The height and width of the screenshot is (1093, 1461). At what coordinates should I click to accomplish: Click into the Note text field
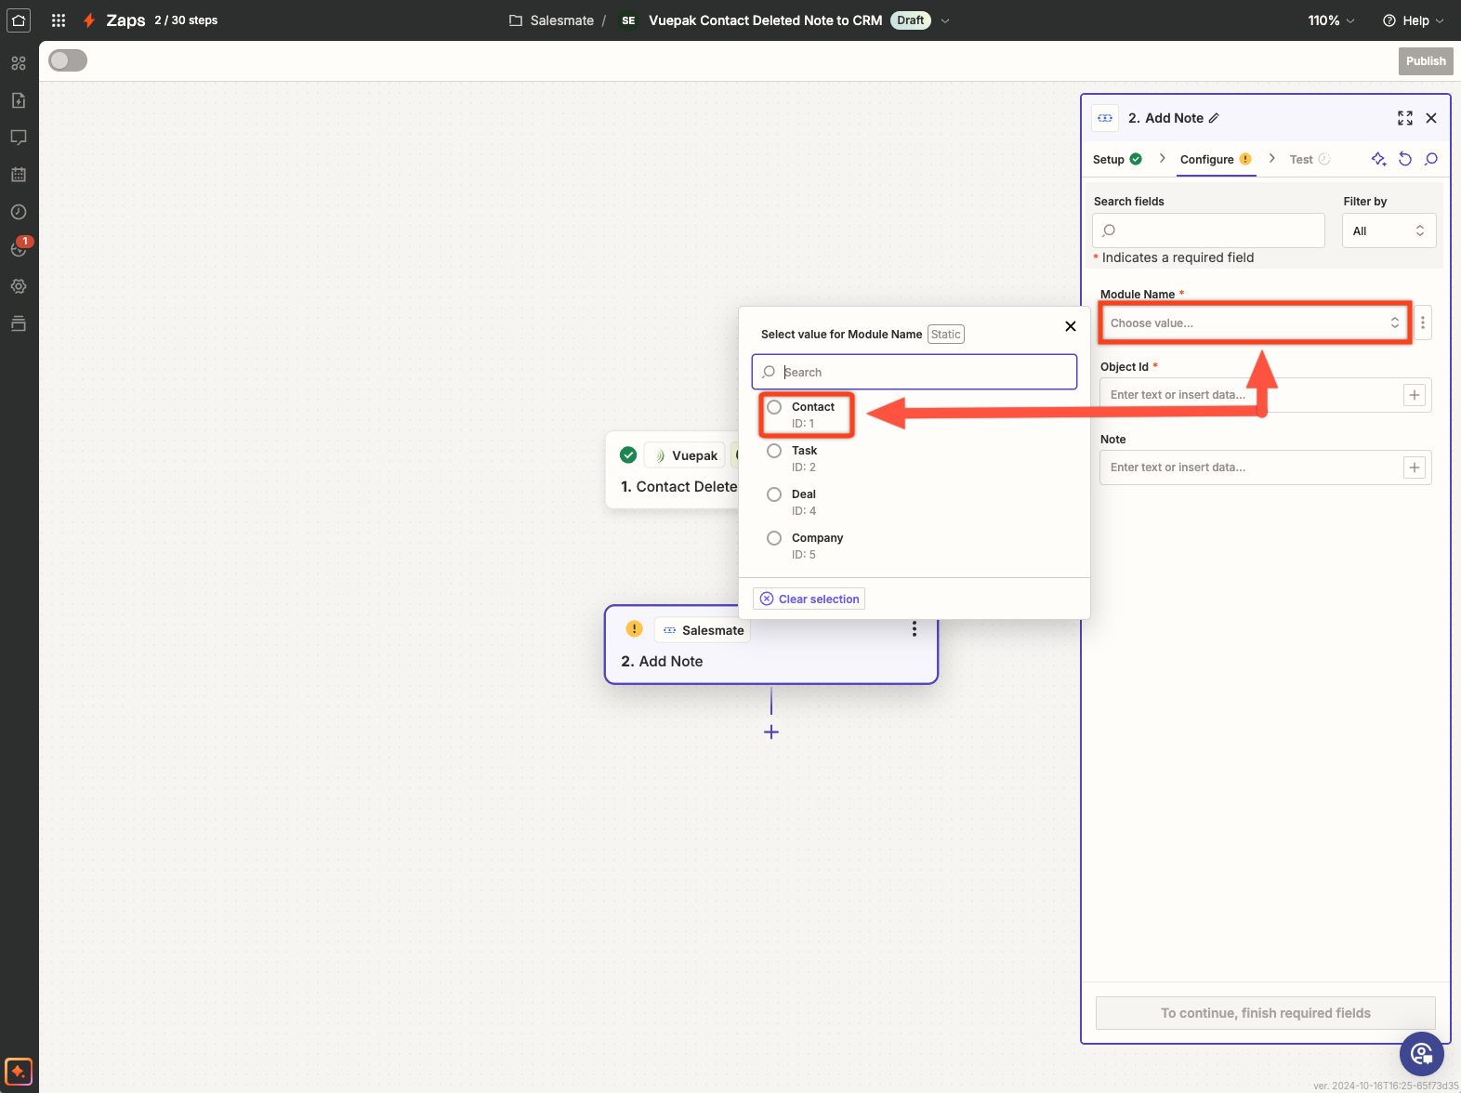click(x=1251, y=467)
